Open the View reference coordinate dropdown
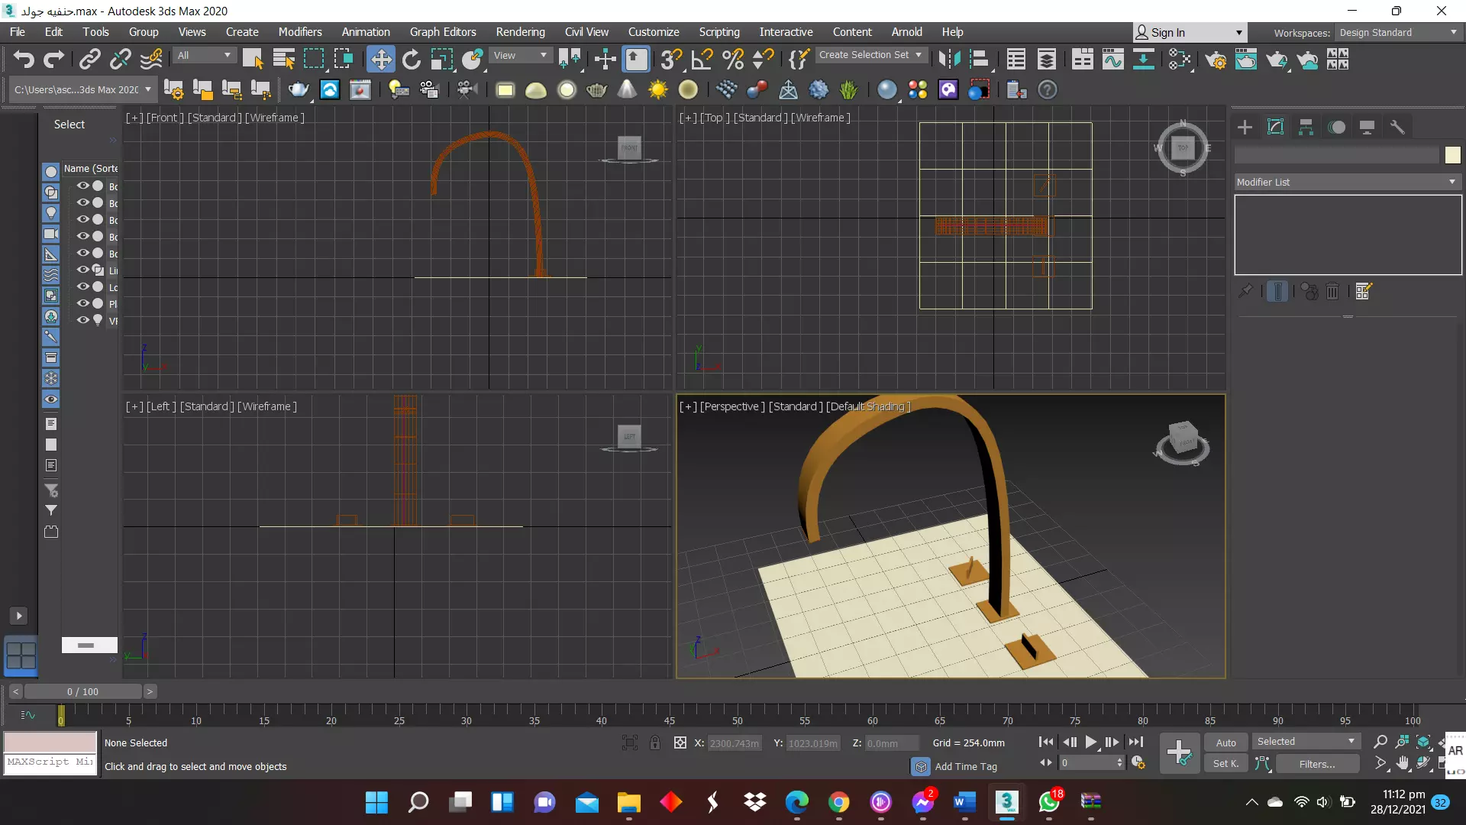Viewport: 1466px width, 825px height. [x=521, y=56]
